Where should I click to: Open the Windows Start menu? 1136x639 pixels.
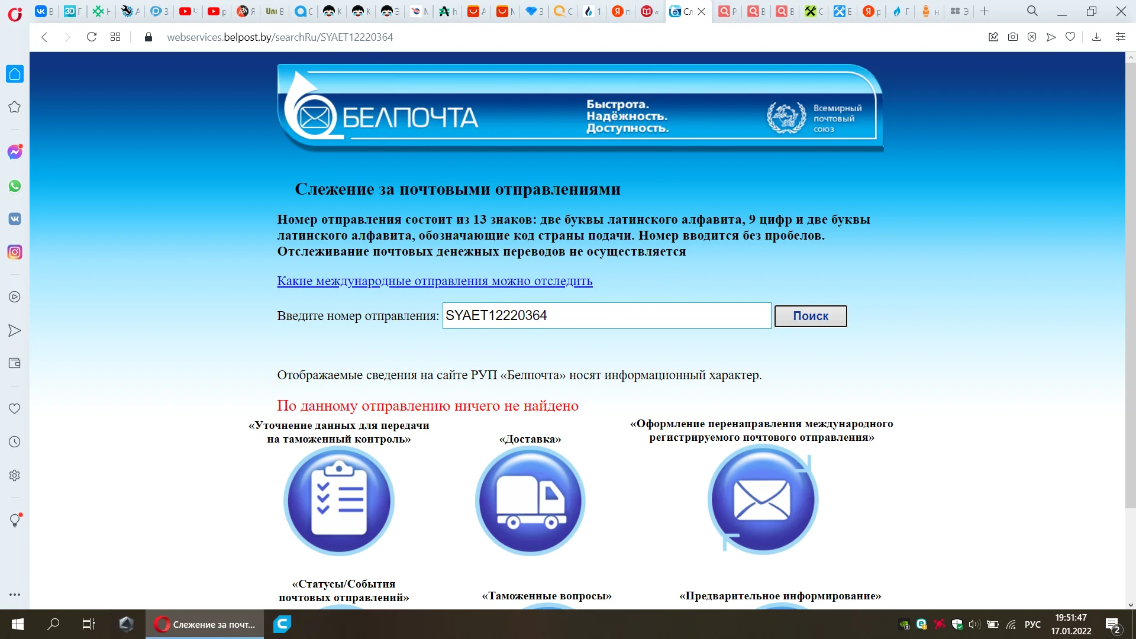click(x=18, y=624)
